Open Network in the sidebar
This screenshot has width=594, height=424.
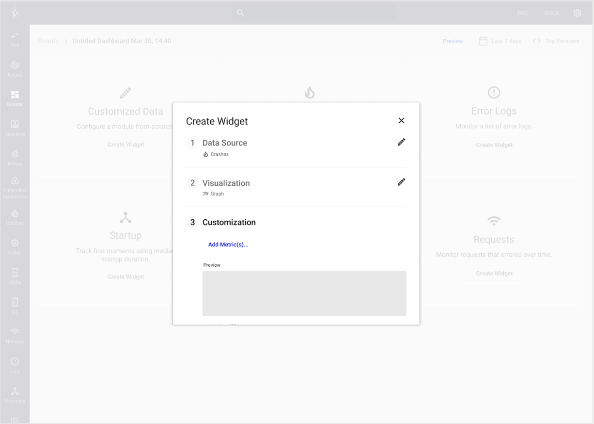point(15,336)
